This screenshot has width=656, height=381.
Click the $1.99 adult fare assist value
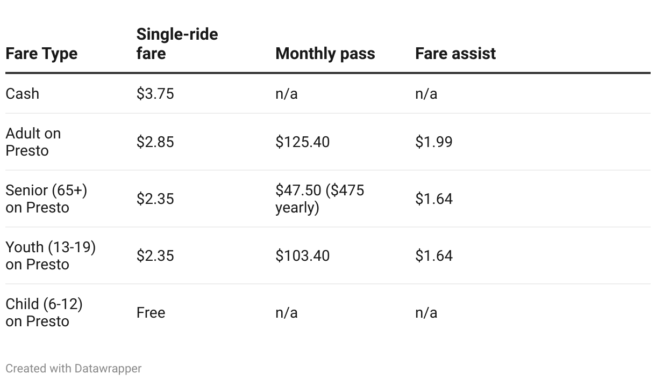pyautogui.click(x=433, y=142)
